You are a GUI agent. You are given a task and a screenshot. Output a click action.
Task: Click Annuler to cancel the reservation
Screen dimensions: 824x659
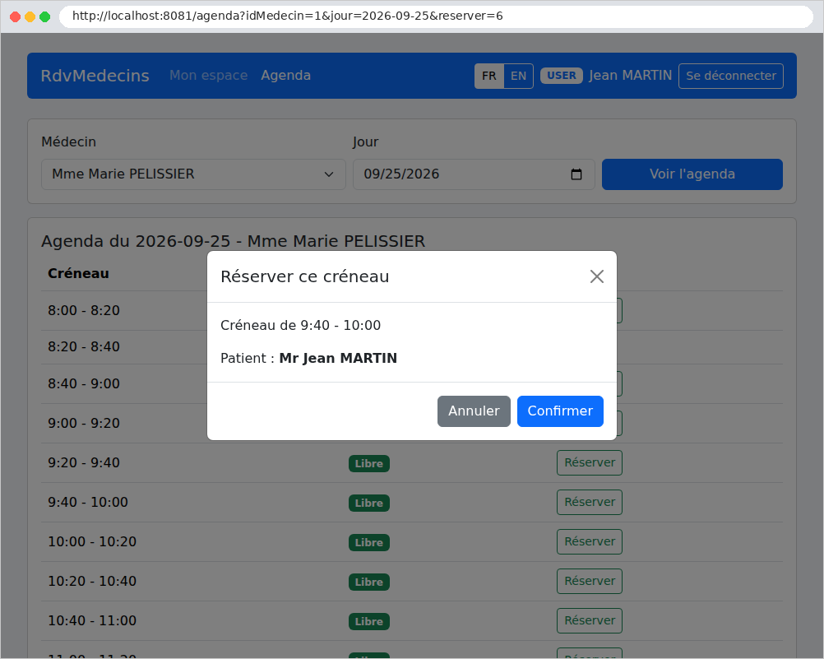[474, 411]
